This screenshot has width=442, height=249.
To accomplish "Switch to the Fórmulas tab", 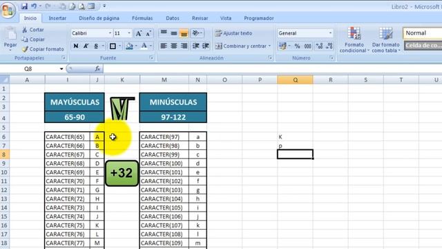I will coord(142,18).
